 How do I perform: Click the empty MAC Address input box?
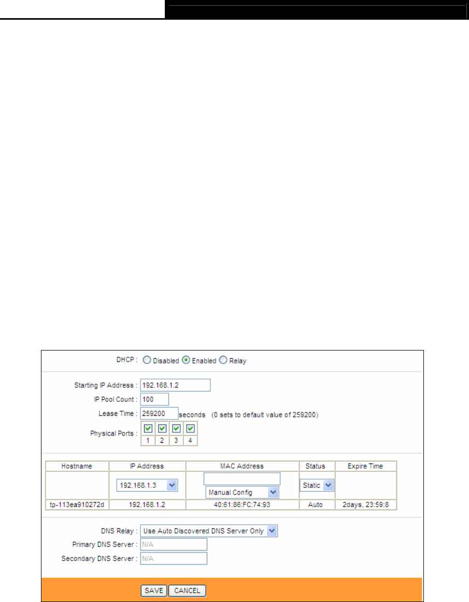point(242,479)
